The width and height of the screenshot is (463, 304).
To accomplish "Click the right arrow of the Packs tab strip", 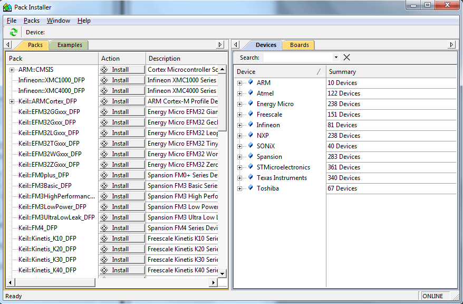I will pos(220,45).
